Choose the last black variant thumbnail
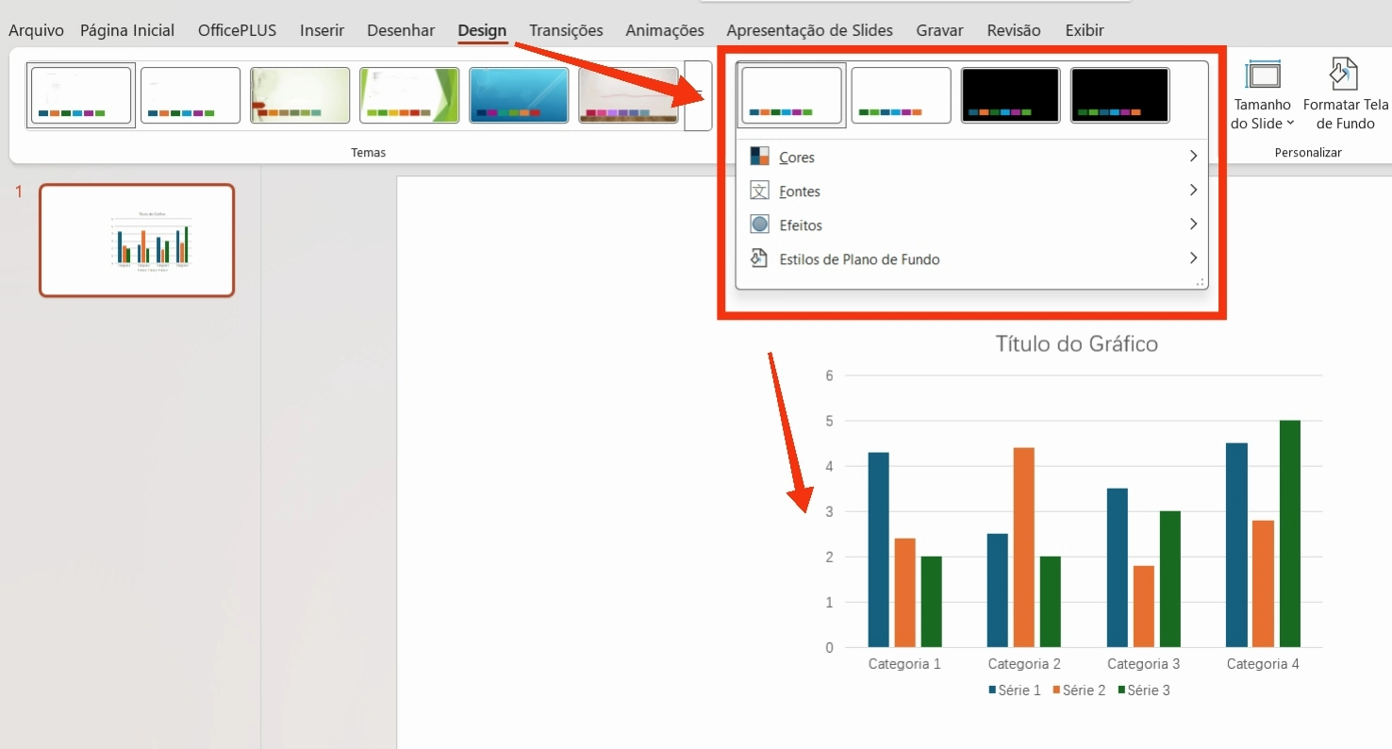Screen dimensions: 1392x749 (x=1119, y=95)
